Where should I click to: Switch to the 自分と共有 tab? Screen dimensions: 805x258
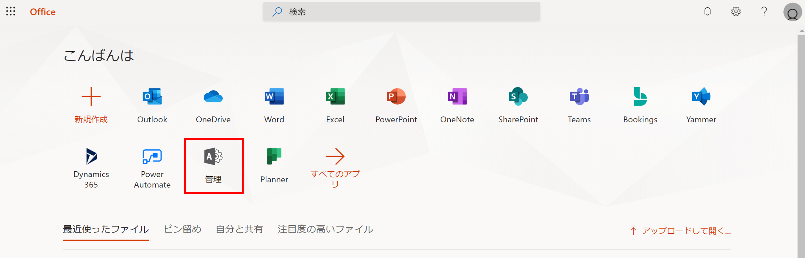coord(239,229)
